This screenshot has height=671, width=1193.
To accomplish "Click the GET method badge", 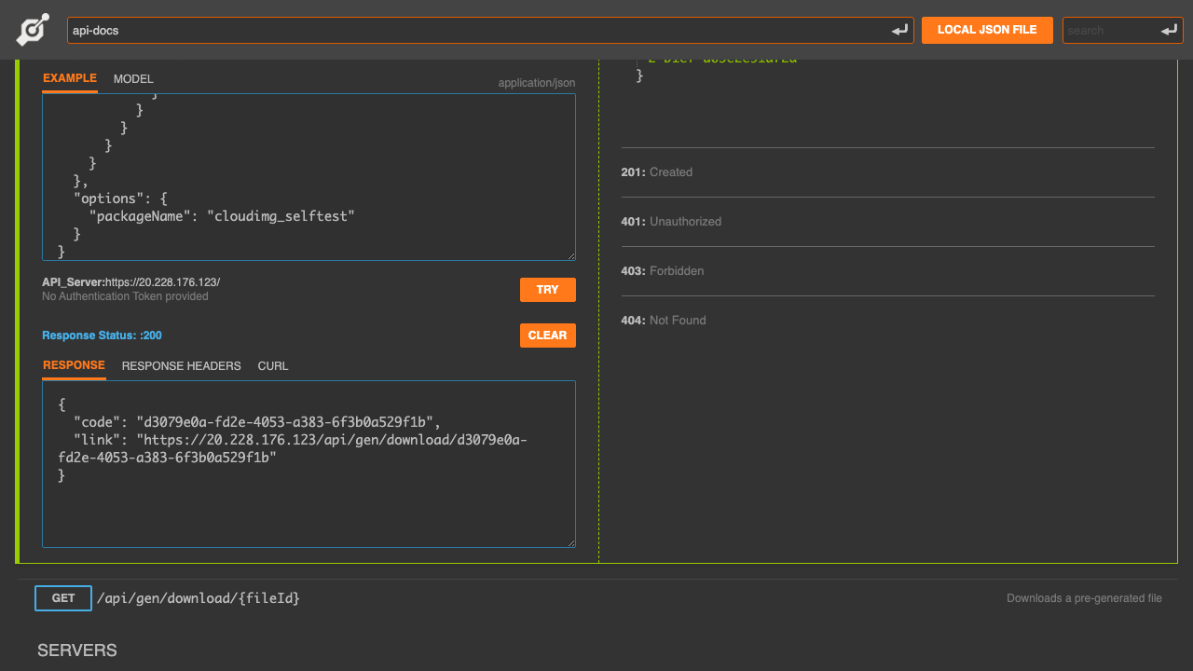I will pos(63,598).
